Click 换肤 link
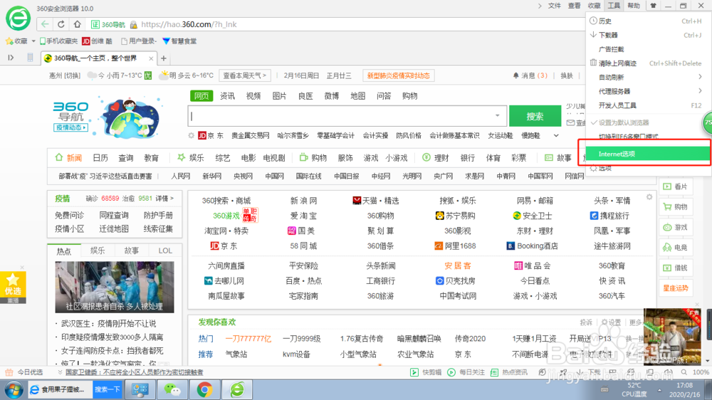Screen dimensions: 712x400 pos(567,75)
